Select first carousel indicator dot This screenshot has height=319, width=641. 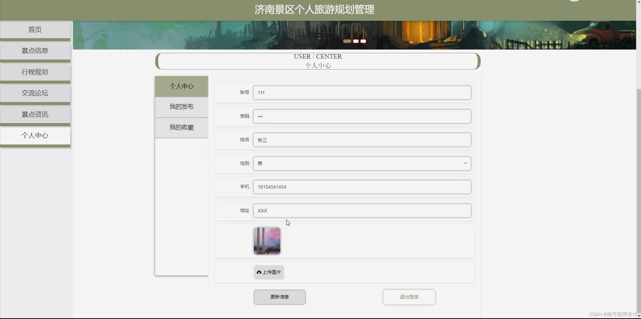(x=347, y=41)
